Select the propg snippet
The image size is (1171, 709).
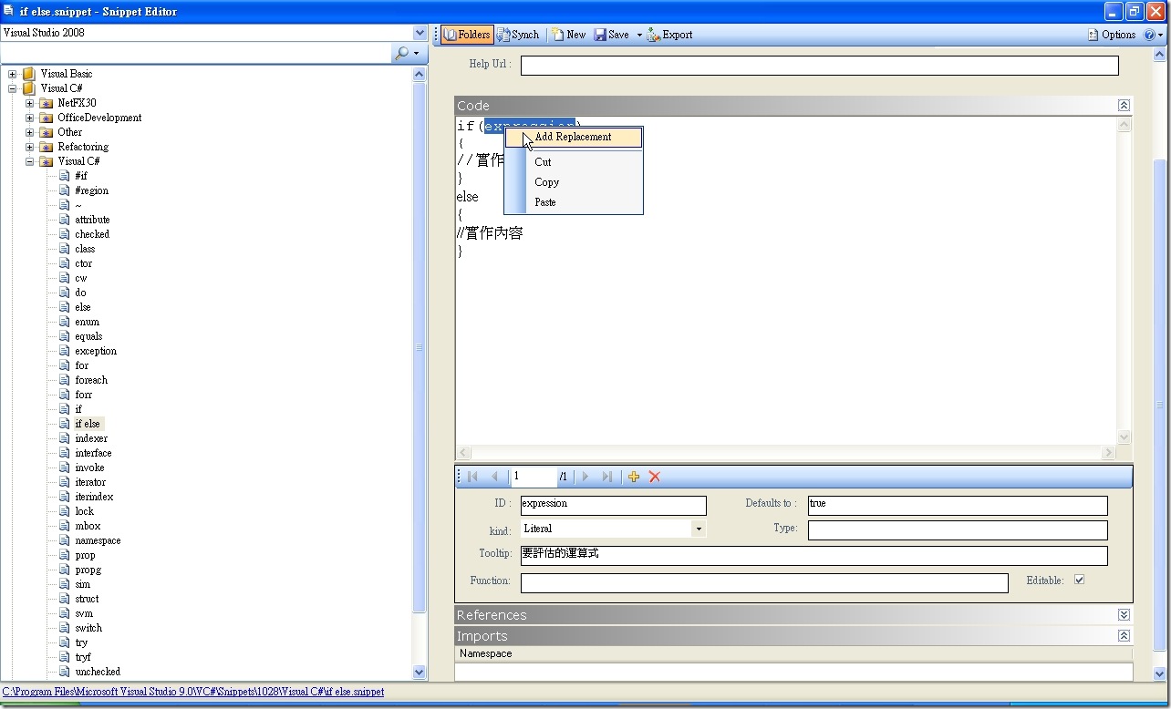(88, 570)
